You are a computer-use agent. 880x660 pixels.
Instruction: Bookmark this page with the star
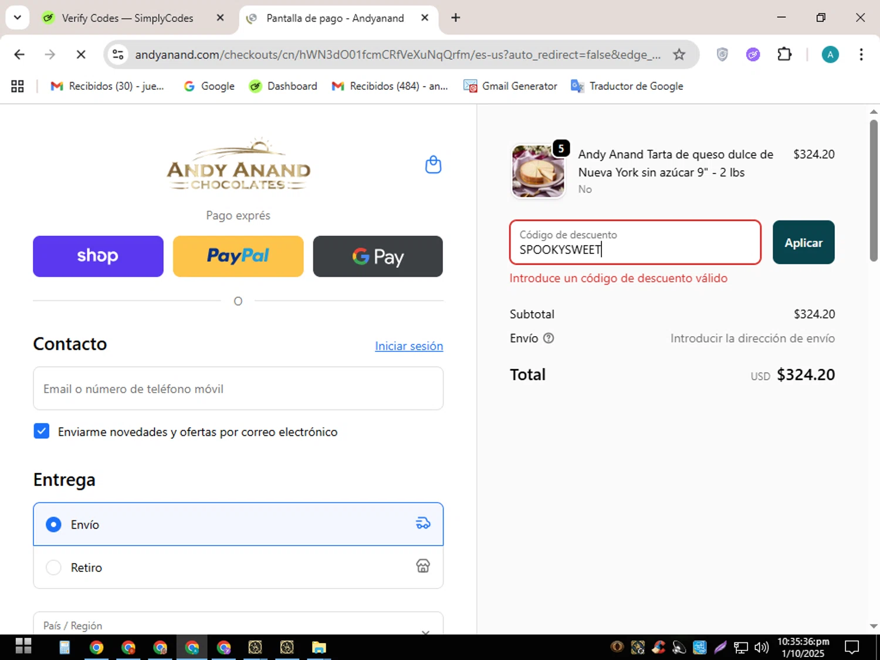[679, 55]
